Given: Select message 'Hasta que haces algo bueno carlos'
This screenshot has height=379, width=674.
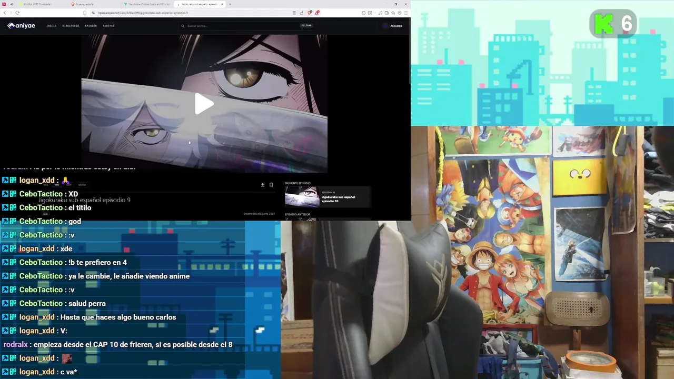Looking at the screenshot, I should pyautogui.click(x=118, y=317).
